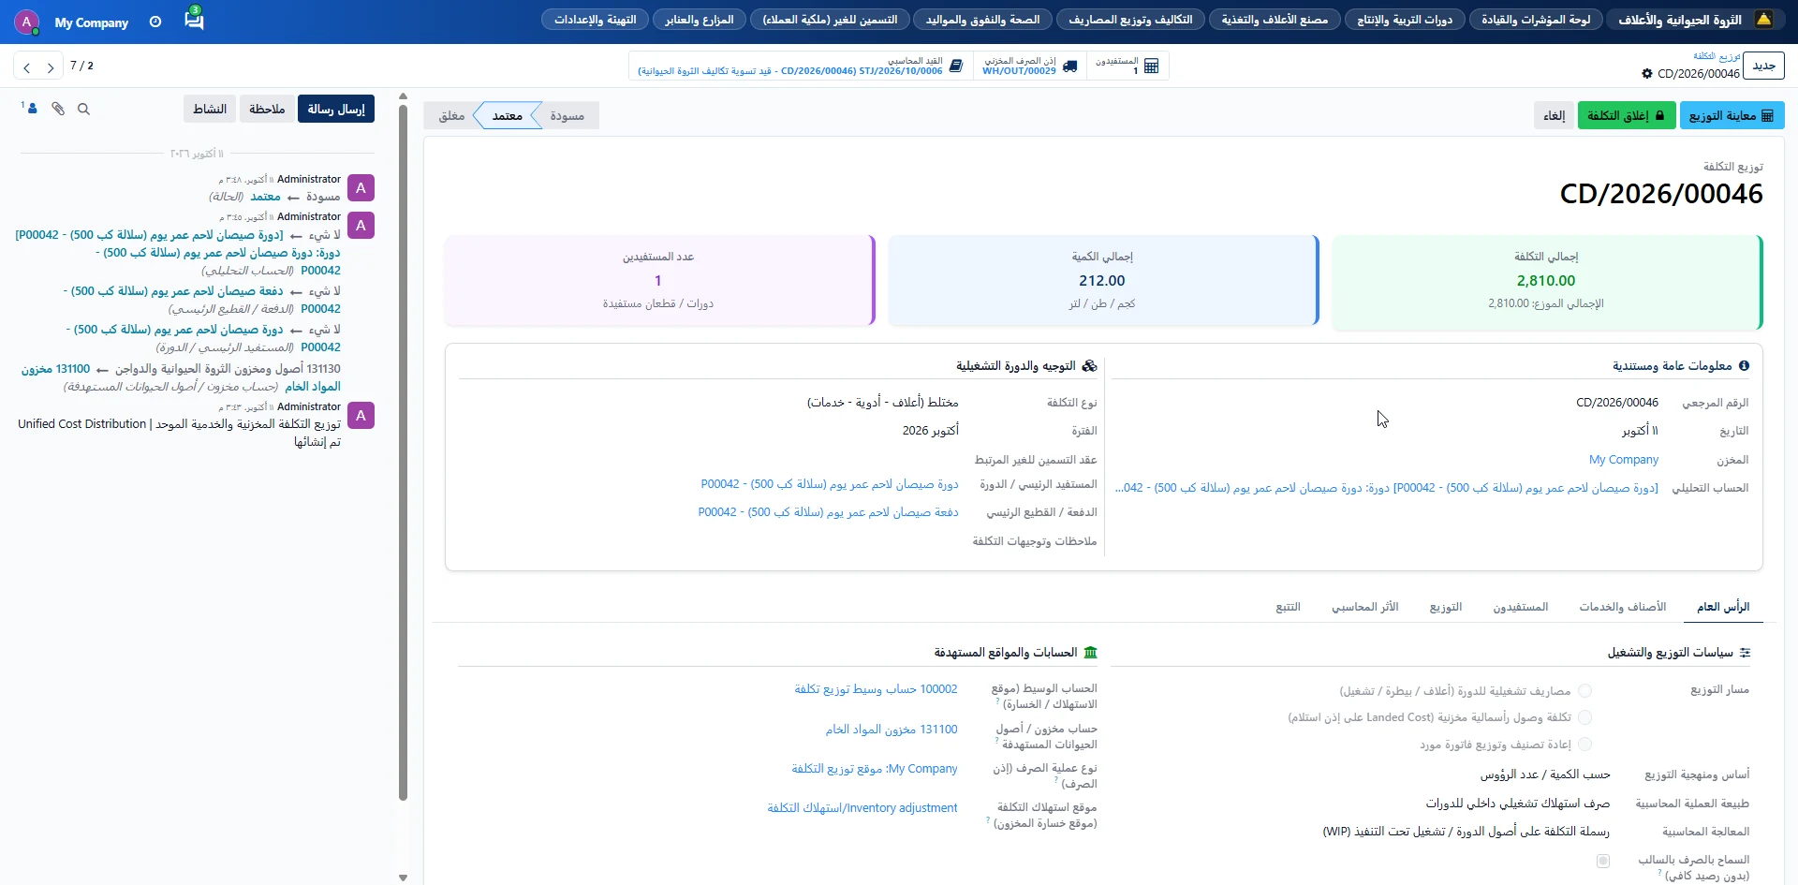This screenshot has width=1798, height=885.
Task: Click the Preview Distribution button
Action: coord(1732,115)
